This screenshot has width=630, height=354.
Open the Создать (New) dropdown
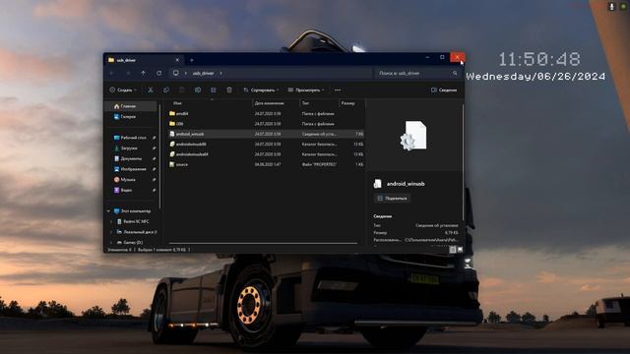coord(123,89)
